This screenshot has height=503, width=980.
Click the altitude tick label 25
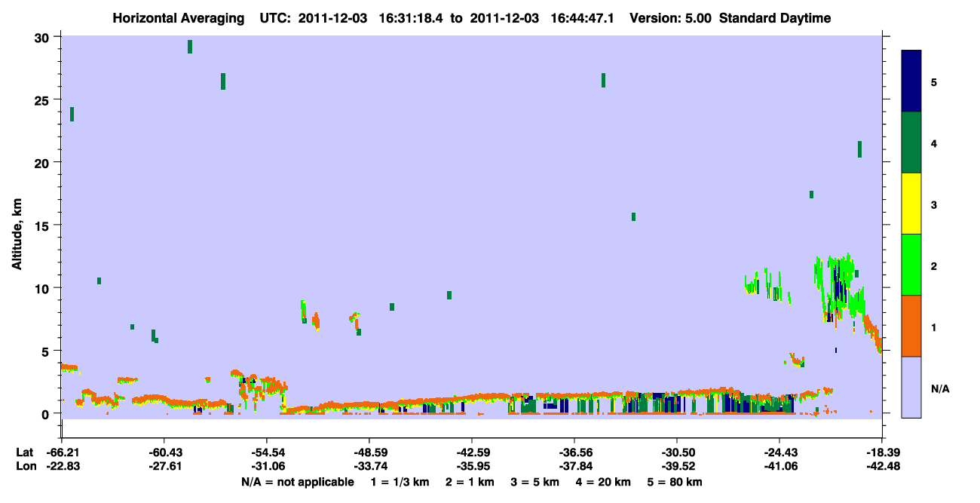(43, 100)
